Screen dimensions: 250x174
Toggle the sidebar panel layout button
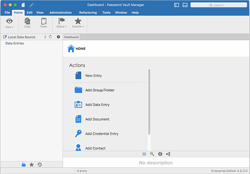pyautogui.click(x=177, y=5)
